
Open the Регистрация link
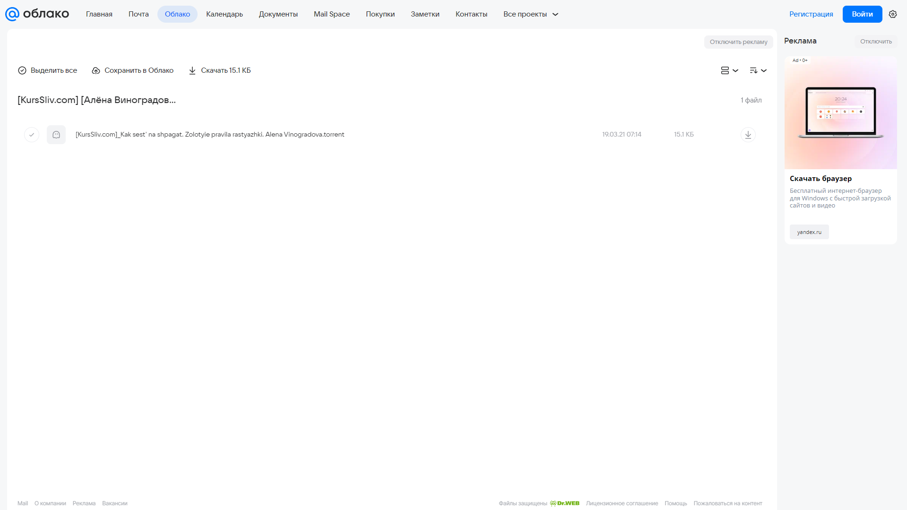coord(811,14)
